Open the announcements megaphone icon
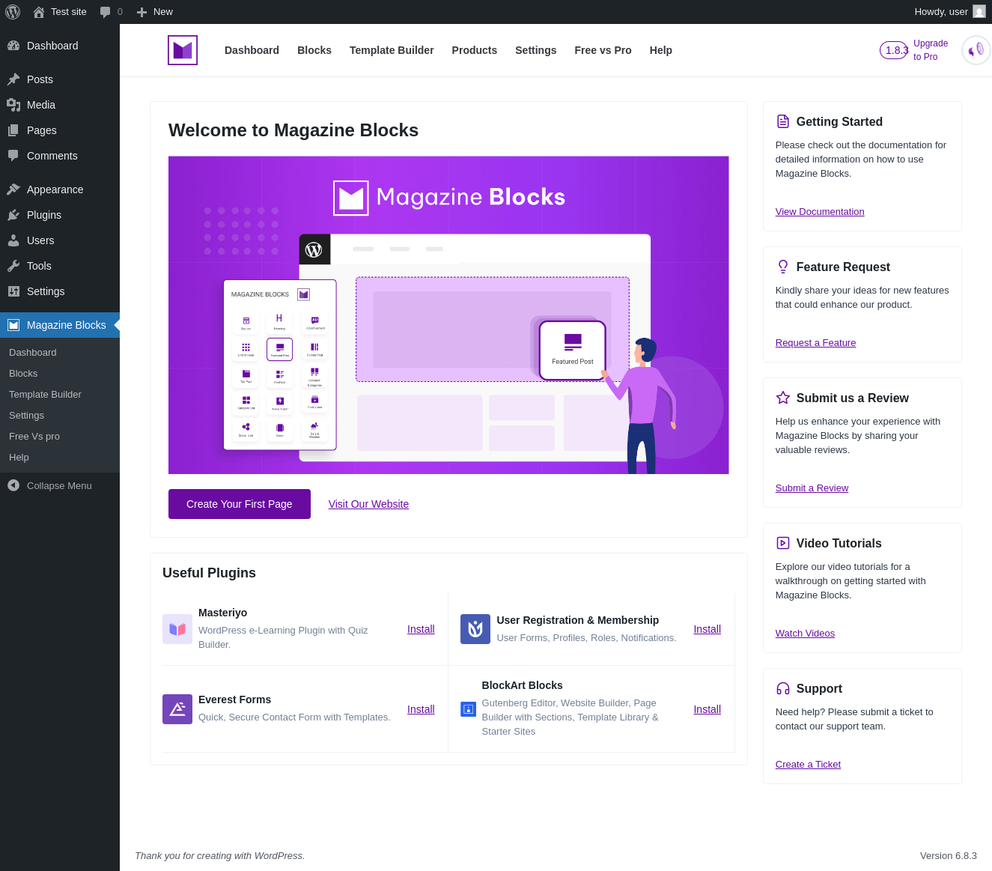The height and width of the screenshot is (871, 992). [976, 50]
